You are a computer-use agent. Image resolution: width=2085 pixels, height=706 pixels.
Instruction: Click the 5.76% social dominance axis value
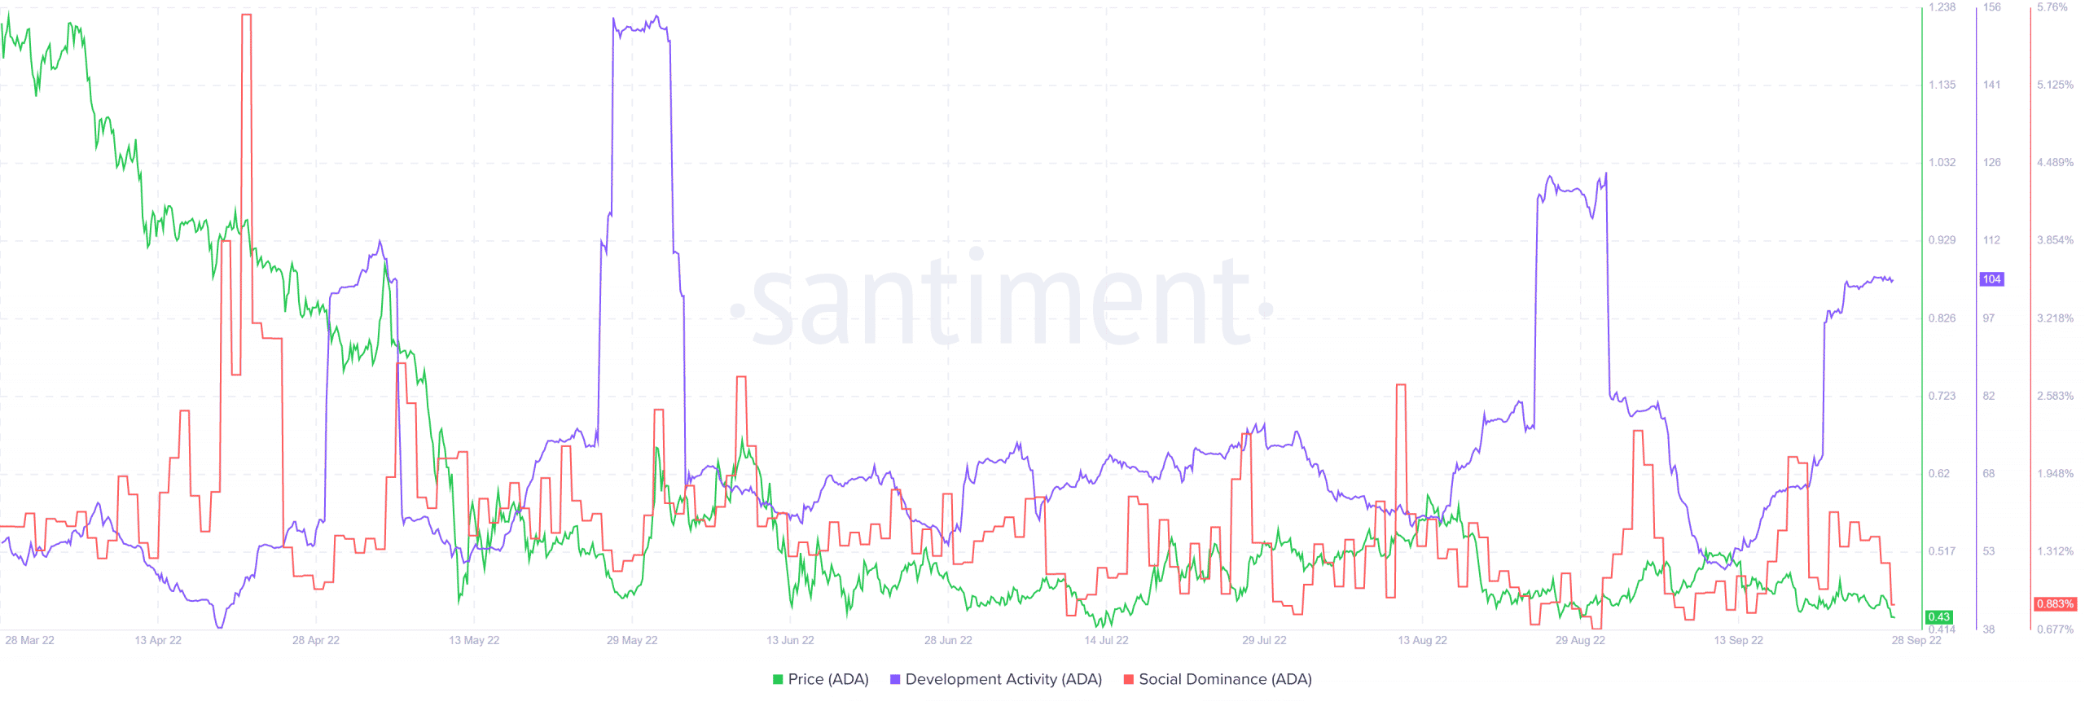[x=2052, y=7]
